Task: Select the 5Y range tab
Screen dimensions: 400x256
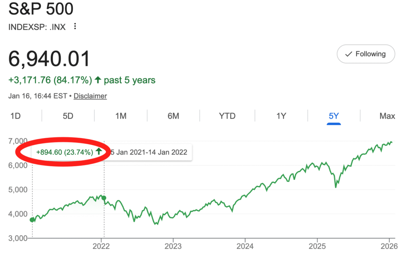Action: pyautogui.click(x=334, y=116)
